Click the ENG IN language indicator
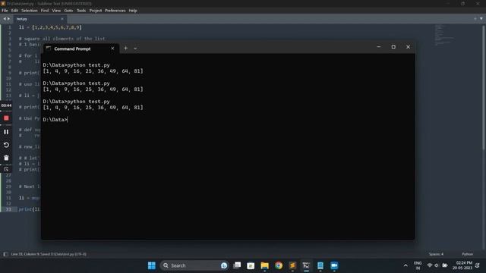This screenshot has width=486, height=273. click(418, 265)
